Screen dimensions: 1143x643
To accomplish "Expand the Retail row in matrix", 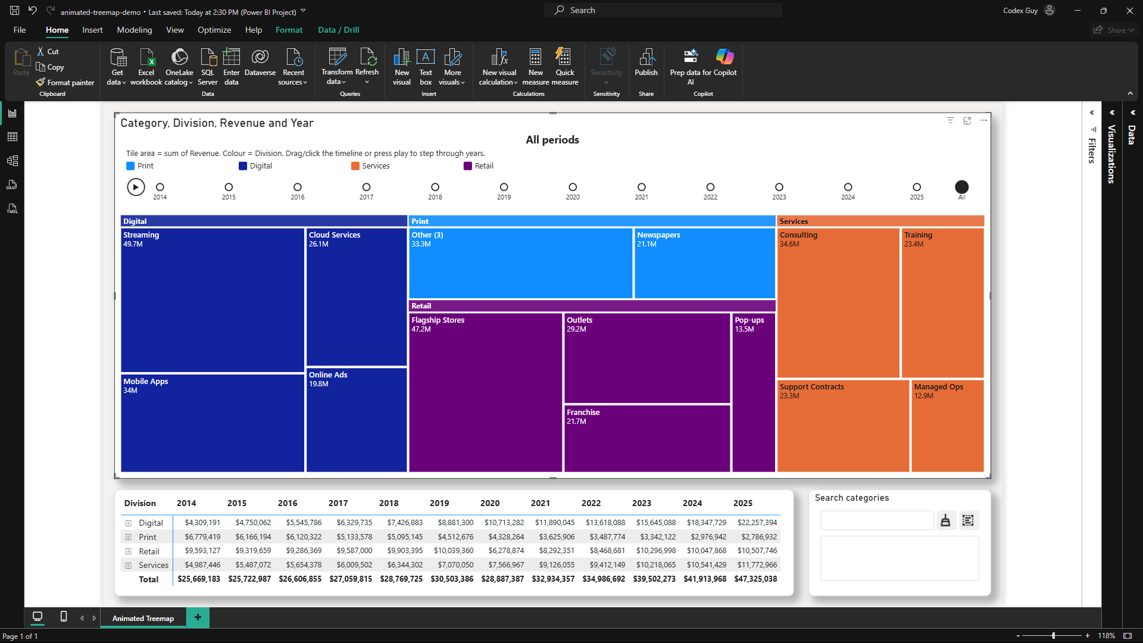I will click(x=128, y=551).
